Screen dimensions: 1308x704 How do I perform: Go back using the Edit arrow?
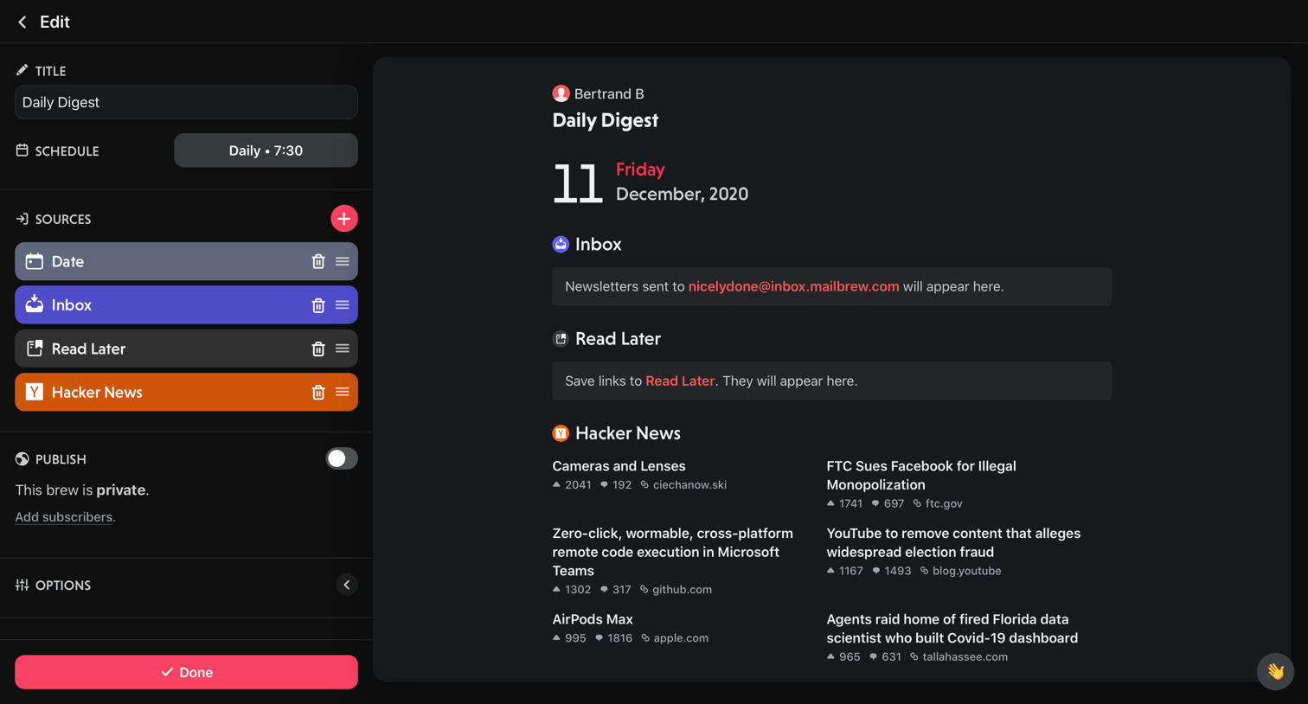point(22,22)
